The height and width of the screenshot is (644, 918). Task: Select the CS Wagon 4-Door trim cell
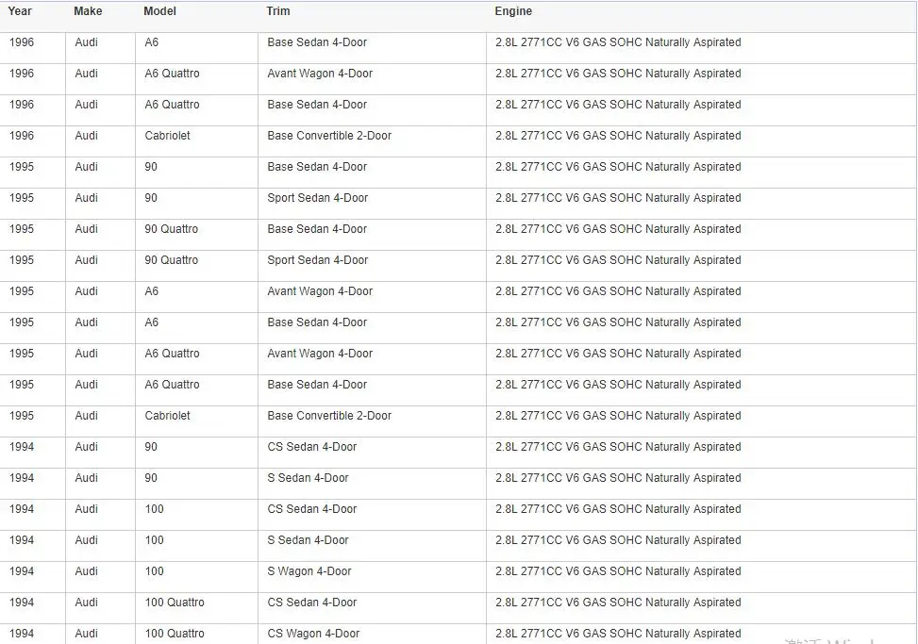point(313,634)
